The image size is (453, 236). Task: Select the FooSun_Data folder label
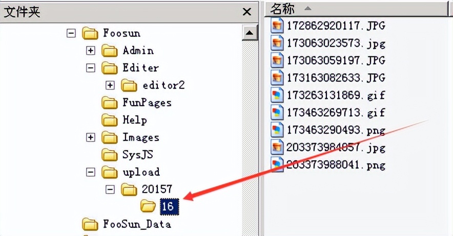point(137,224)
